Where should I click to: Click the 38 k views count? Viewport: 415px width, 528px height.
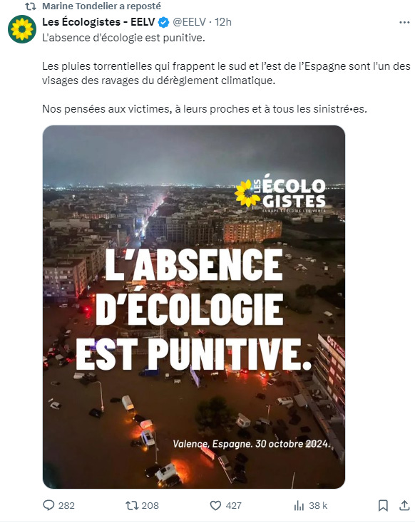click(318, 505)
